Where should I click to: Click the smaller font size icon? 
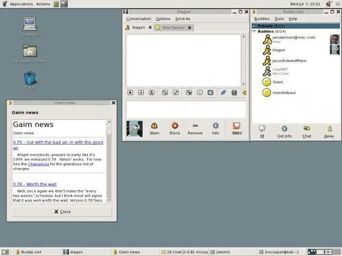[x=176, y=93]
